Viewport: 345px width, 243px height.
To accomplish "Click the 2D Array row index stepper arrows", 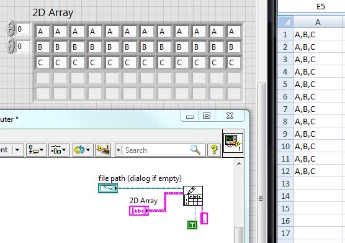I will click(x=11, y=29).
